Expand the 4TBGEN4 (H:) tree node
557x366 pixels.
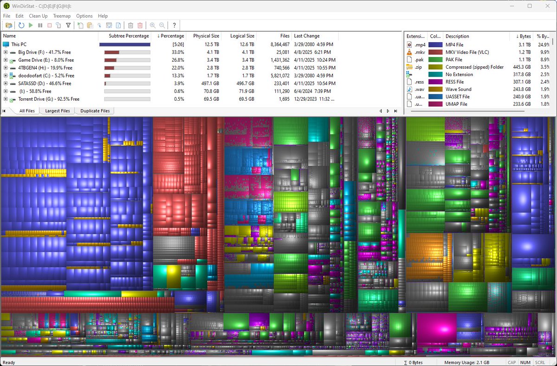[6, 68]
